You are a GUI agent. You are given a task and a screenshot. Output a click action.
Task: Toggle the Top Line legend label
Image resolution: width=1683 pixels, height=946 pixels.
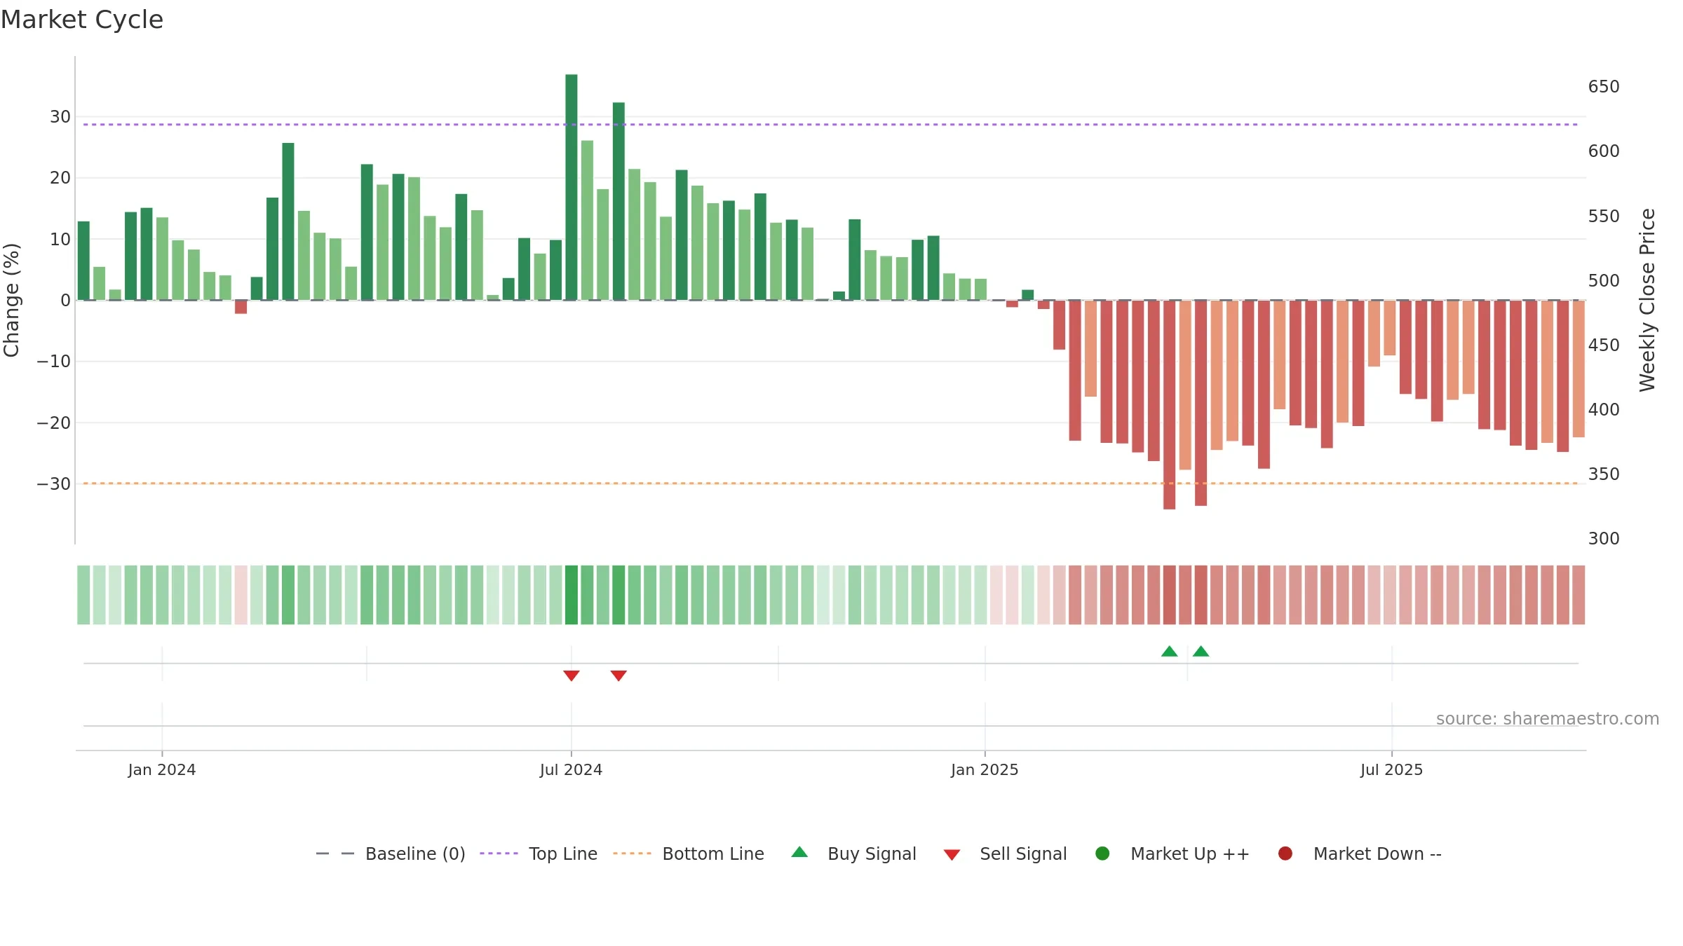563,854
